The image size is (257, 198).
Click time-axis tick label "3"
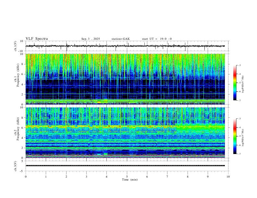point(86,177)
